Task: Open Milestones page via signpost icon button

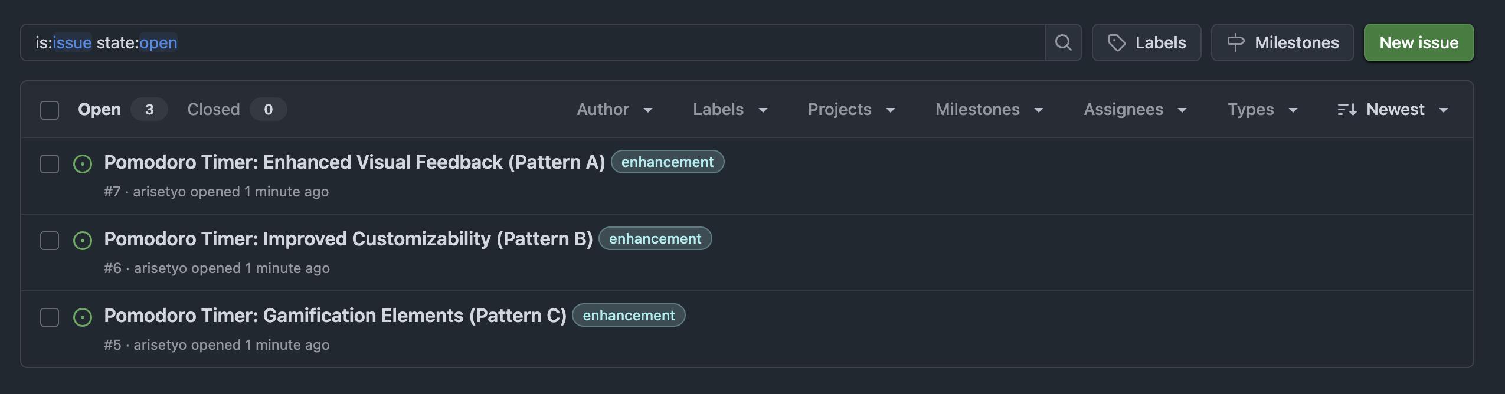Action: 1282,42
